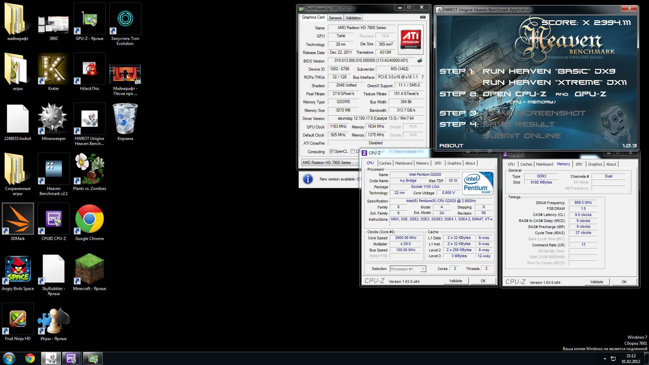Open About in HWBOT Heaven app
This screenshot has width=649, height=365.
tap(451, 146)
